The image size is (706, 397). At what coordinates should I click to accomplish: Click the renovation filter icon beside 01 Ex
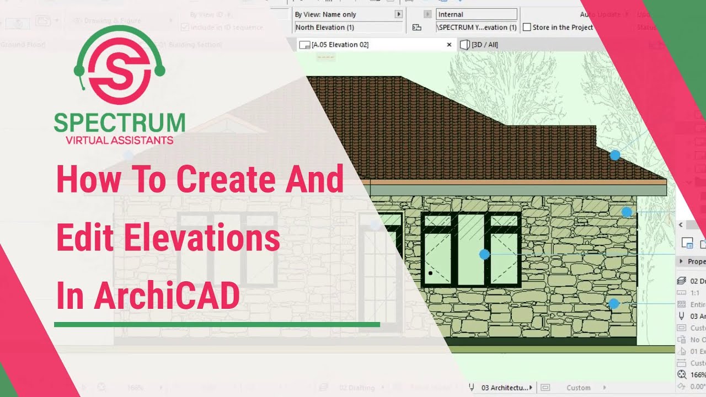[681, 351]
